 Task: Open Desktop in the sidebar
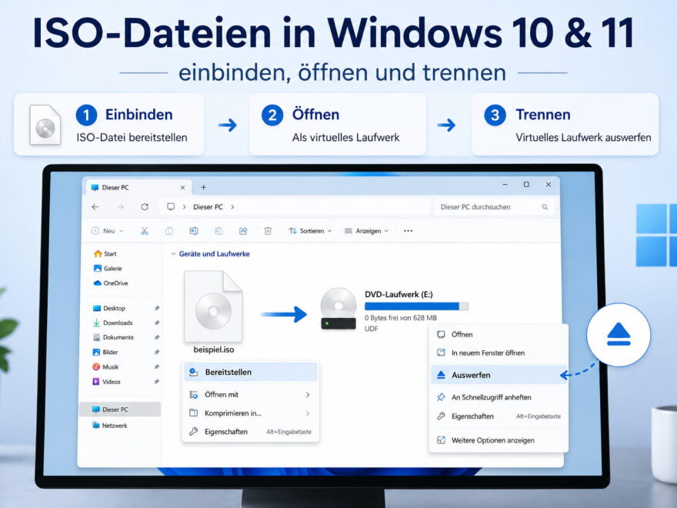click(109, 308)
